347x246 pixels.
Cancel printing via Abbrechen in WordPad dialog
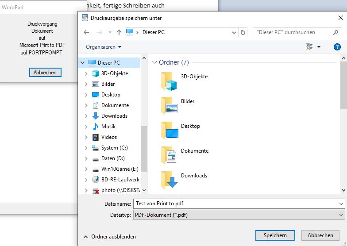pyautogui.click(x=45, y=73)
